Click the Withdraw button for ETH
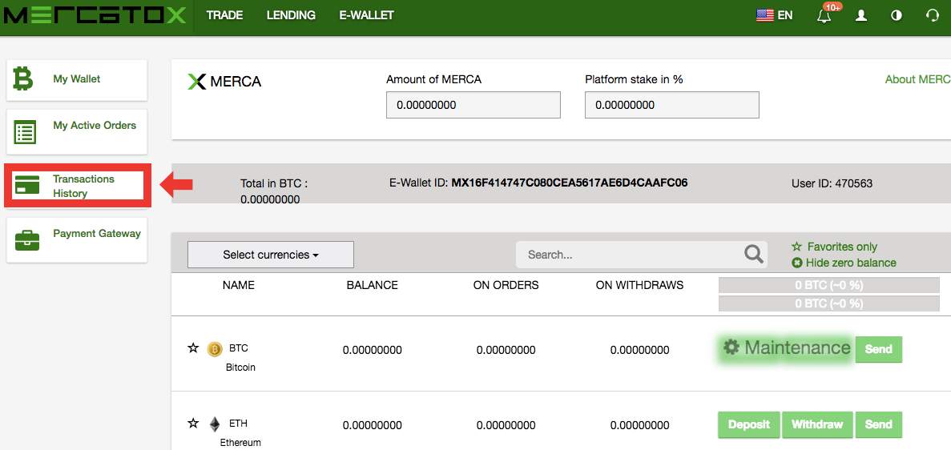 817,424
